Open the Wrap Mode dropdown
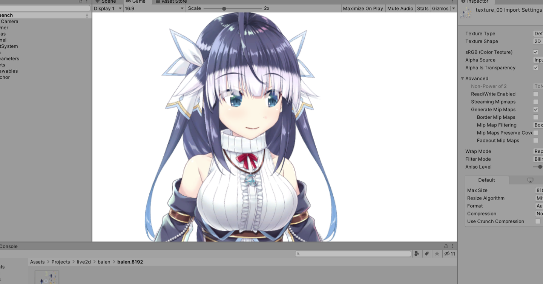The image size is (543, 284). (x=538, y=151)
